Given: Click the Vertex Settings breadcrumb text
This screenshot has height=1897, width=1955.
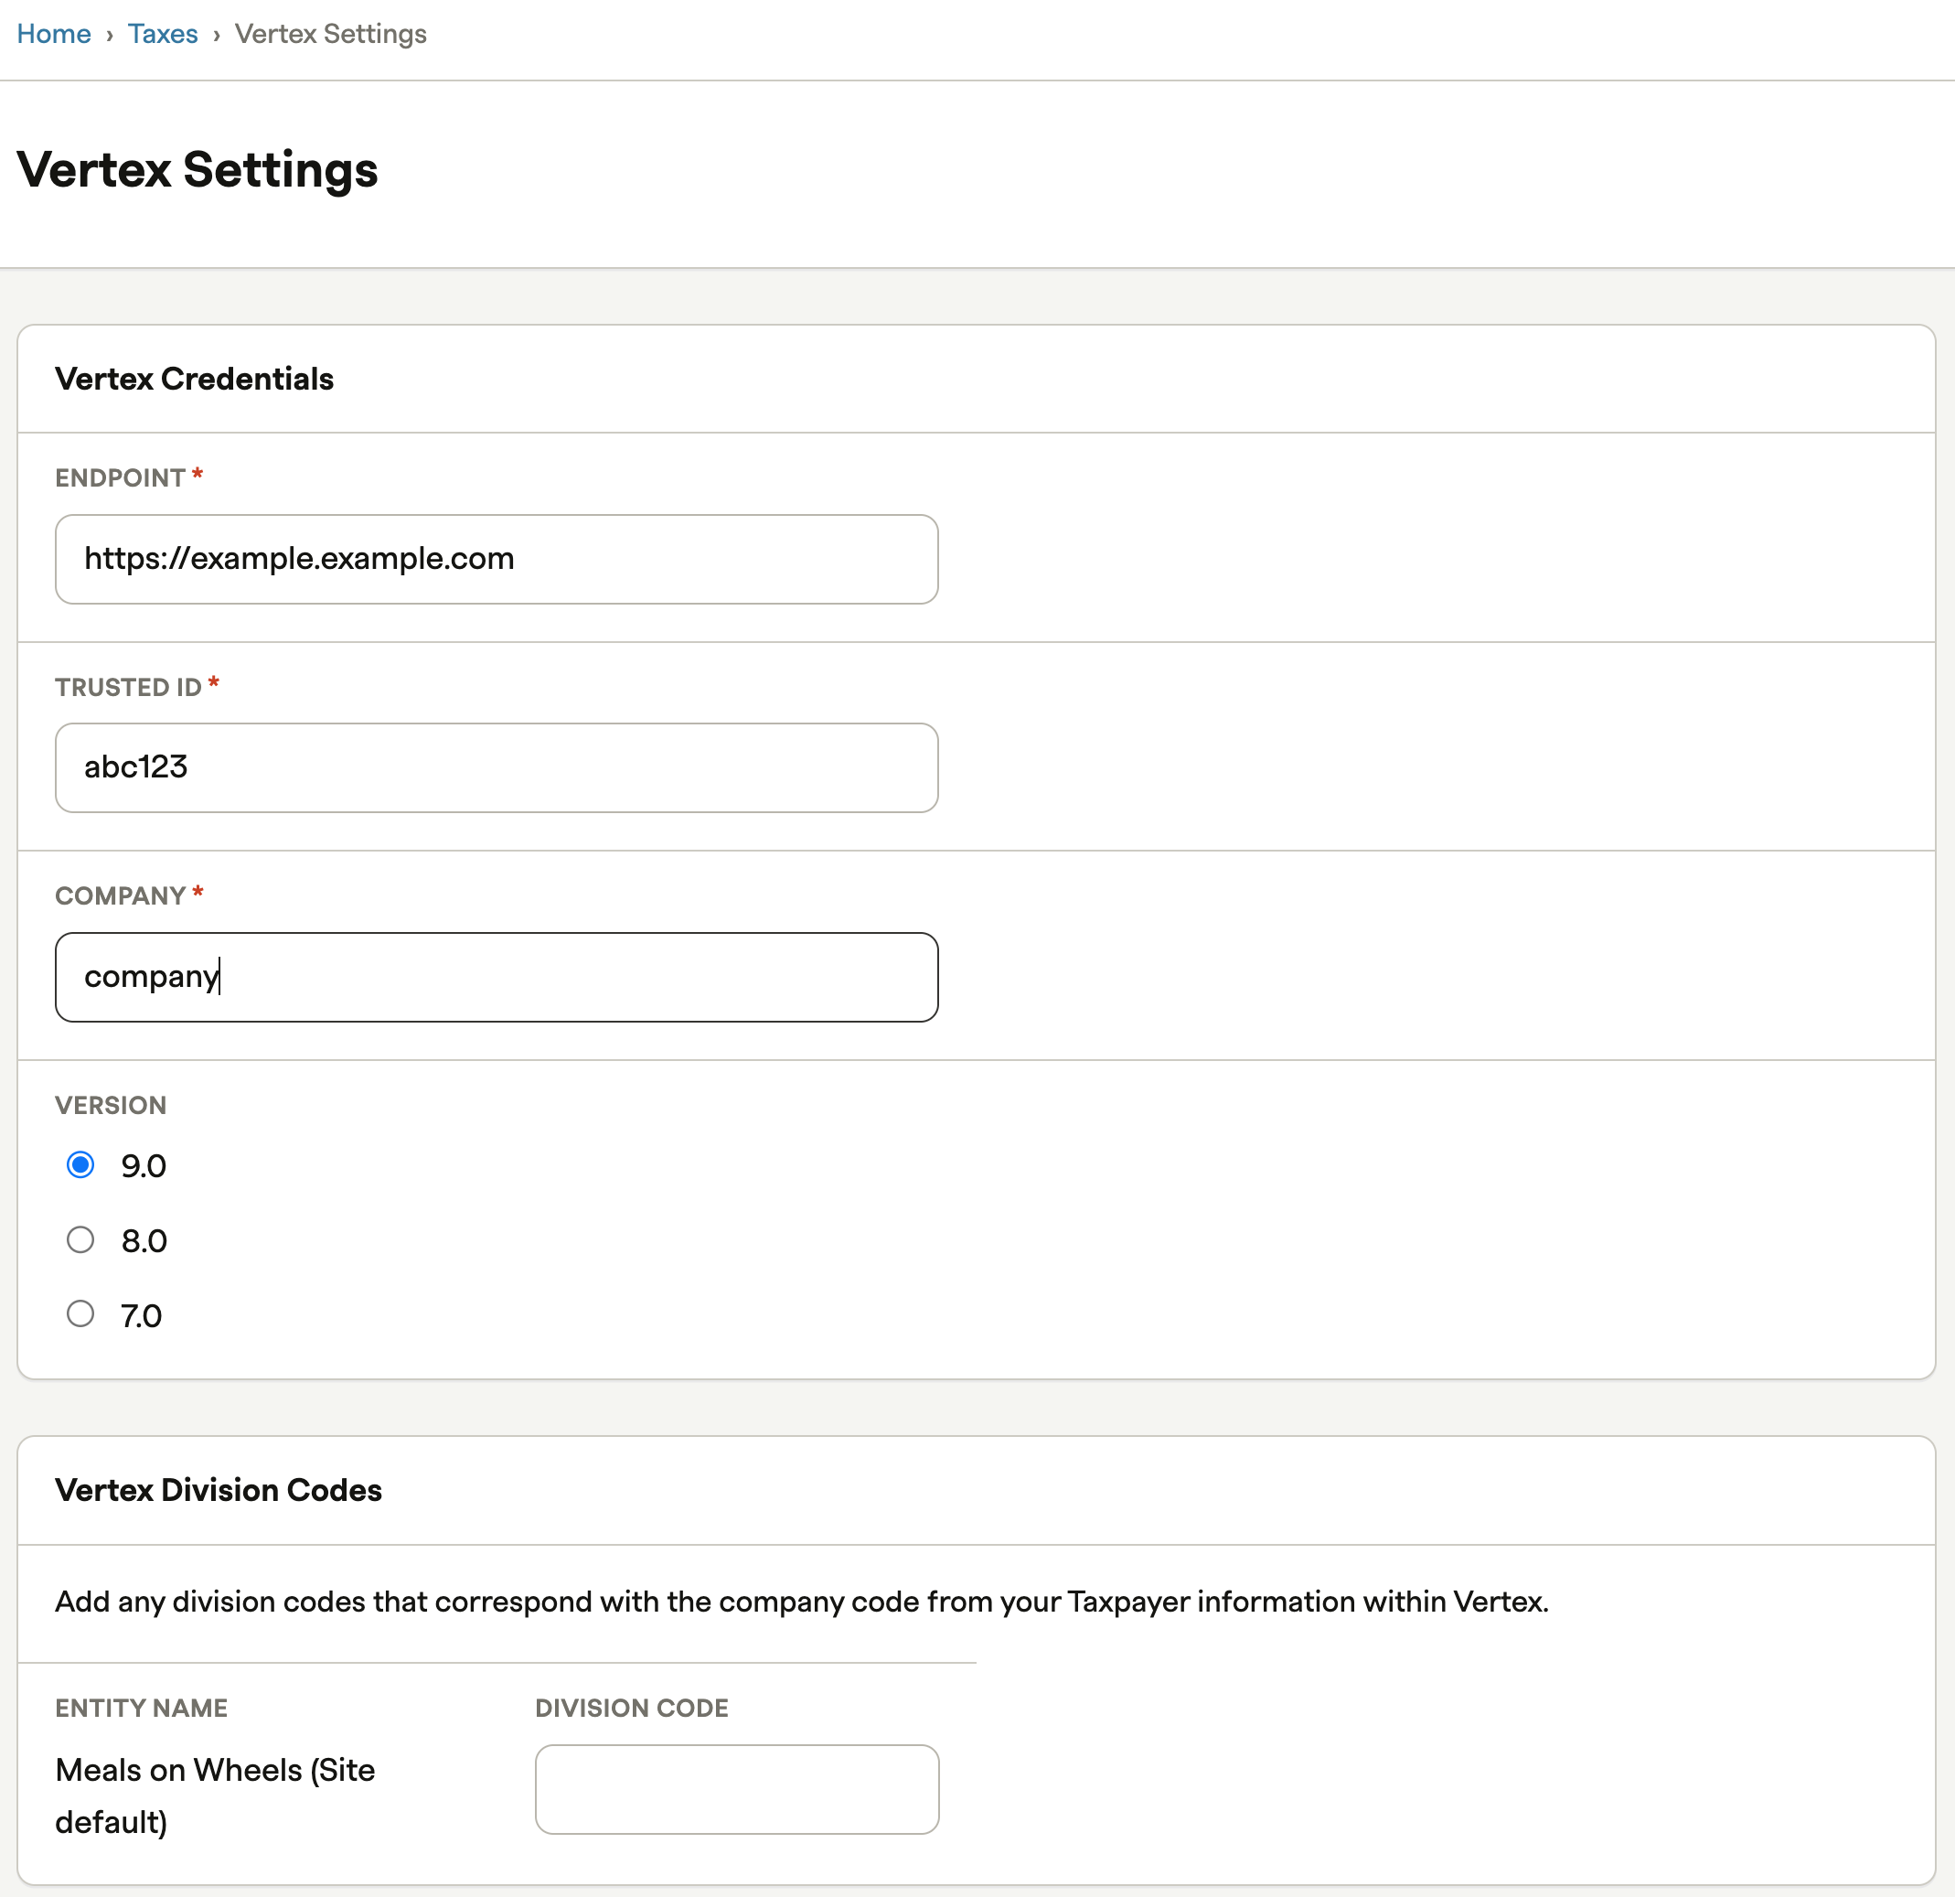Looking at the screenshot, I should tap(330, 34).
